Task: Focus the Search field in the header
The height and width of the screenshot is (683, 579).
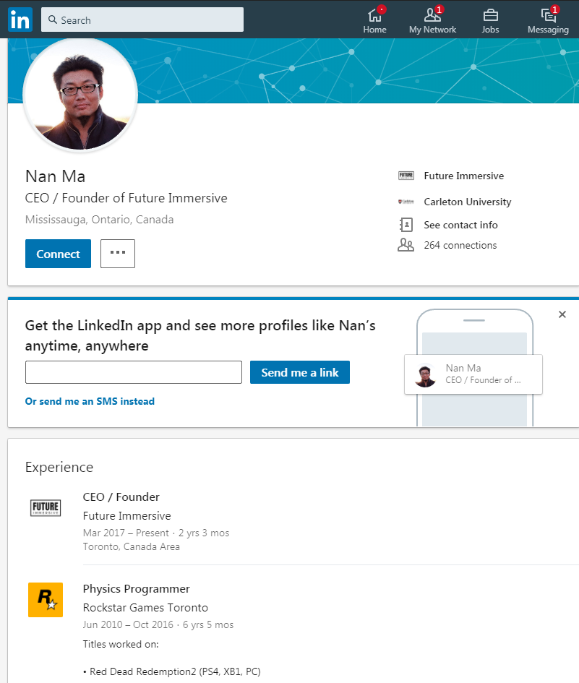Action: click(142, 20)
